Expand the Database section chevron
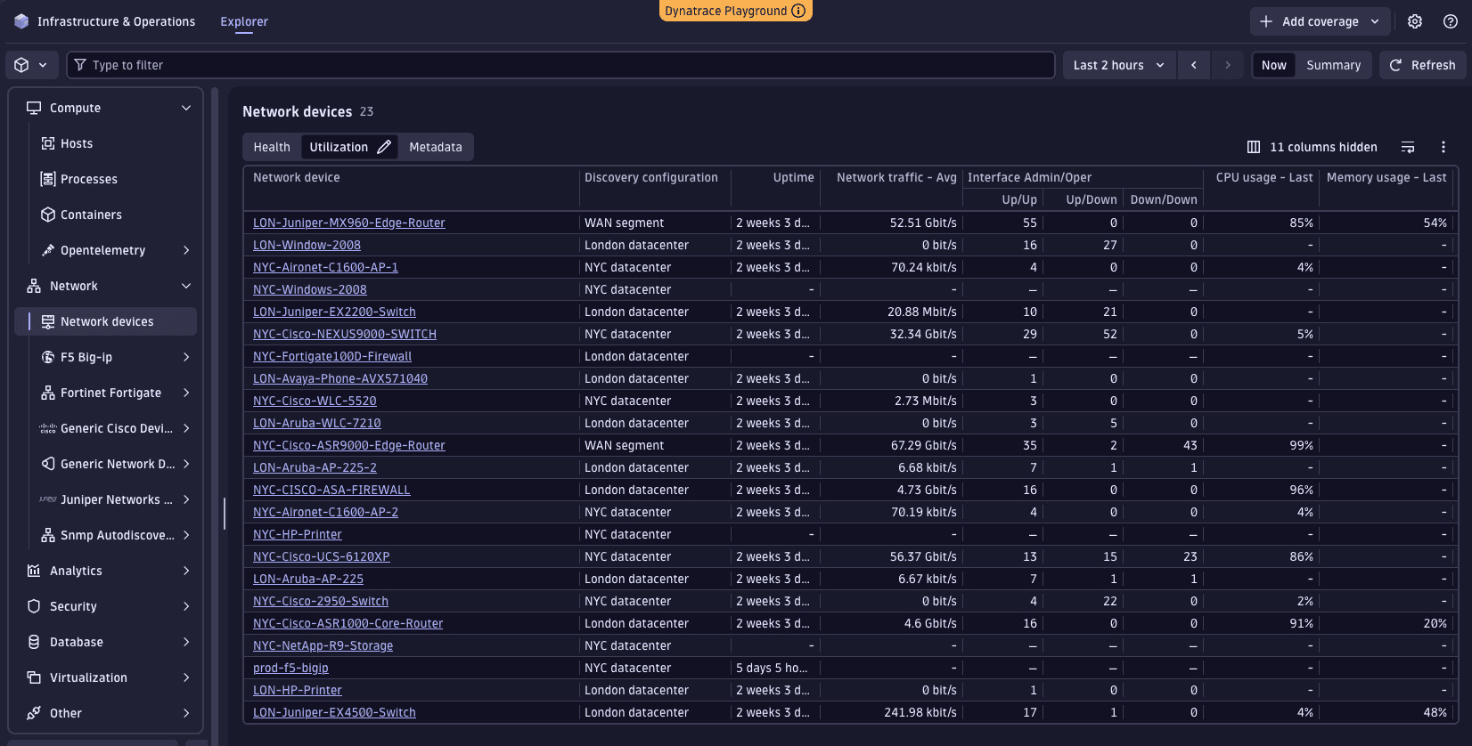Viewport: 1472px width, 746px height. click(x=186, y=642)
